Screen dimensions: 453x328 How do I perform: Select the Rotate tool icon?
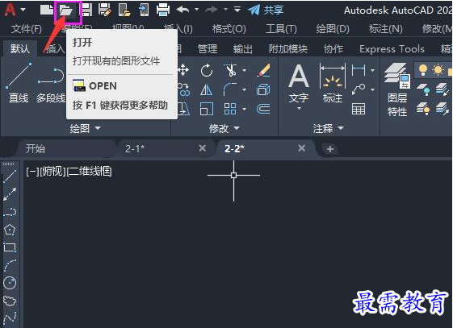pyautogui.click(x=207, y=70)
